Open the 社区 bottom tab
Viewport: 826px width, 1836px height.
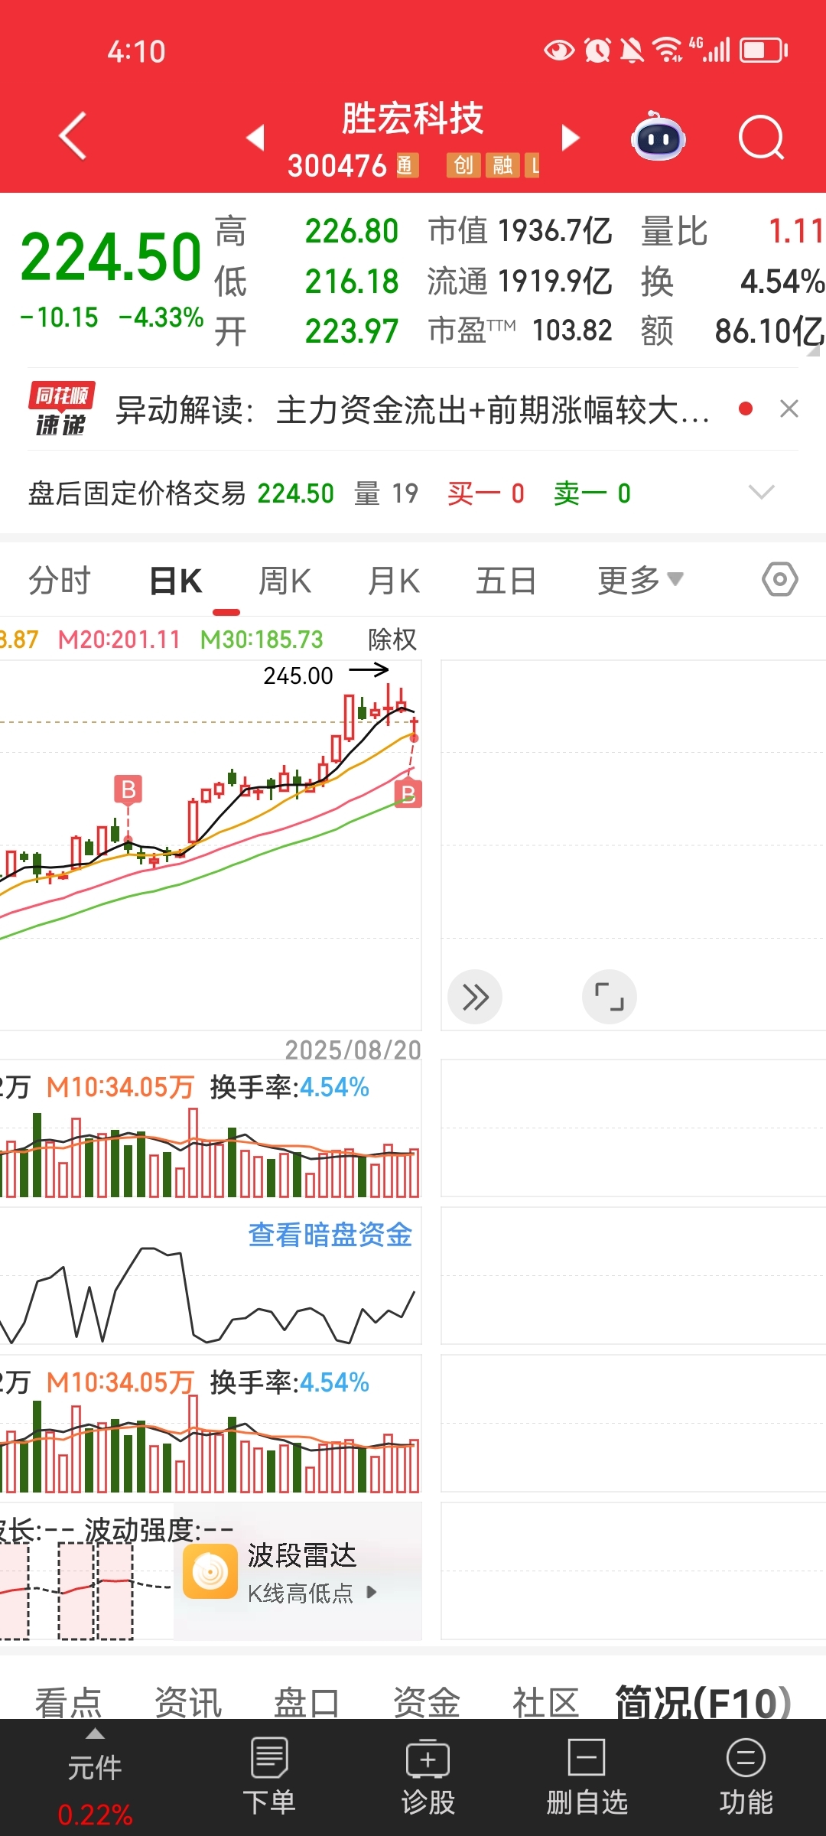[x=546, y=1703]
